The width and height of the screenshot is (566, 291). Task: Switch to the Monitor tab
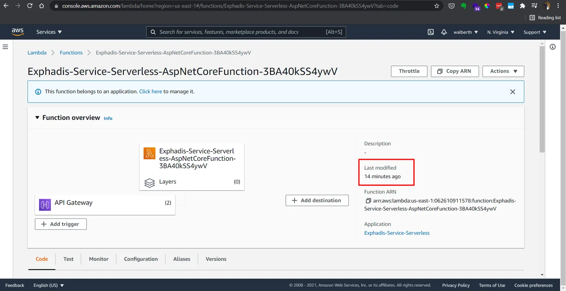point(99,259)
